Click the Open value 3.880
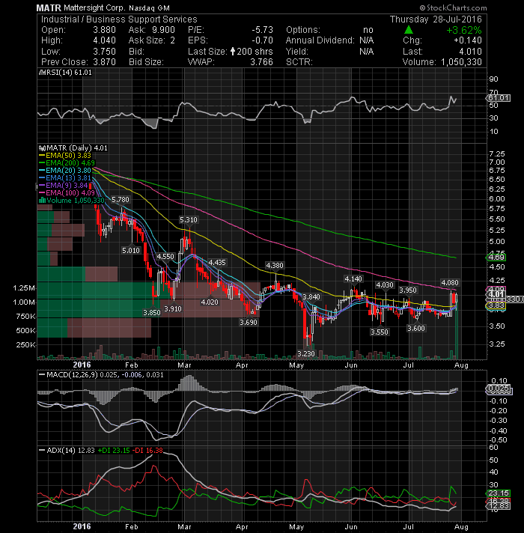Screen dimensions: 524x533 [104, 30]
